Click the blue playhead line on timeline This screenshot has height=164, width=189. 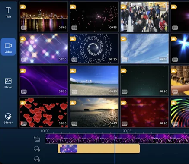tap(115, 148)
